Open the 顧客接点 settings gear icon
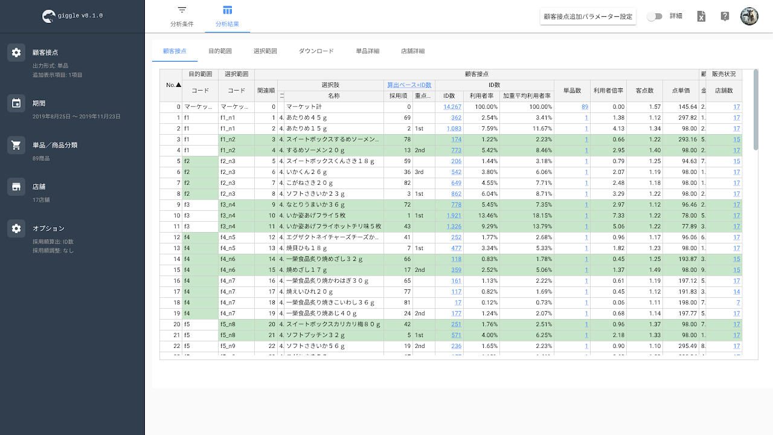Image resolution: width=773 pixels, height=435 pixels. click(16, 53)
